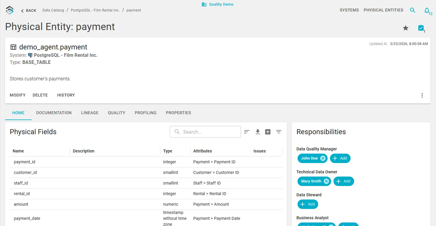Viewport: 436px width, 226px height.
Task: Select the payment_id field row
Action: (25, 162)
